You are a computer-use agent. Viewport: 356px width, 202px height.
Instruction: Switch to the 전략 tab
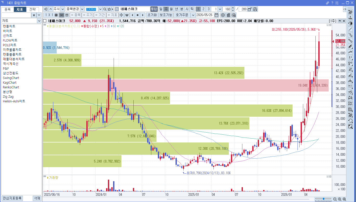pyautogui.click(x=33, y=9)
